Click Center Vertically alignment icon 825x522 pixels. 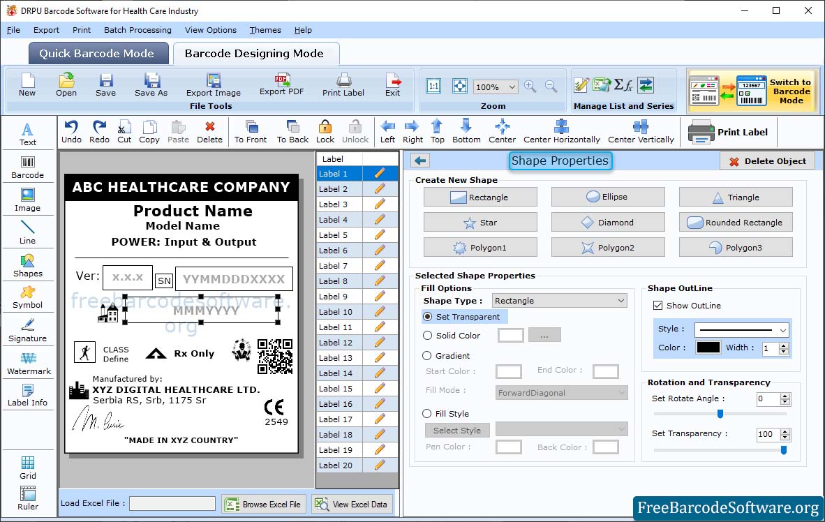[641, 132]
